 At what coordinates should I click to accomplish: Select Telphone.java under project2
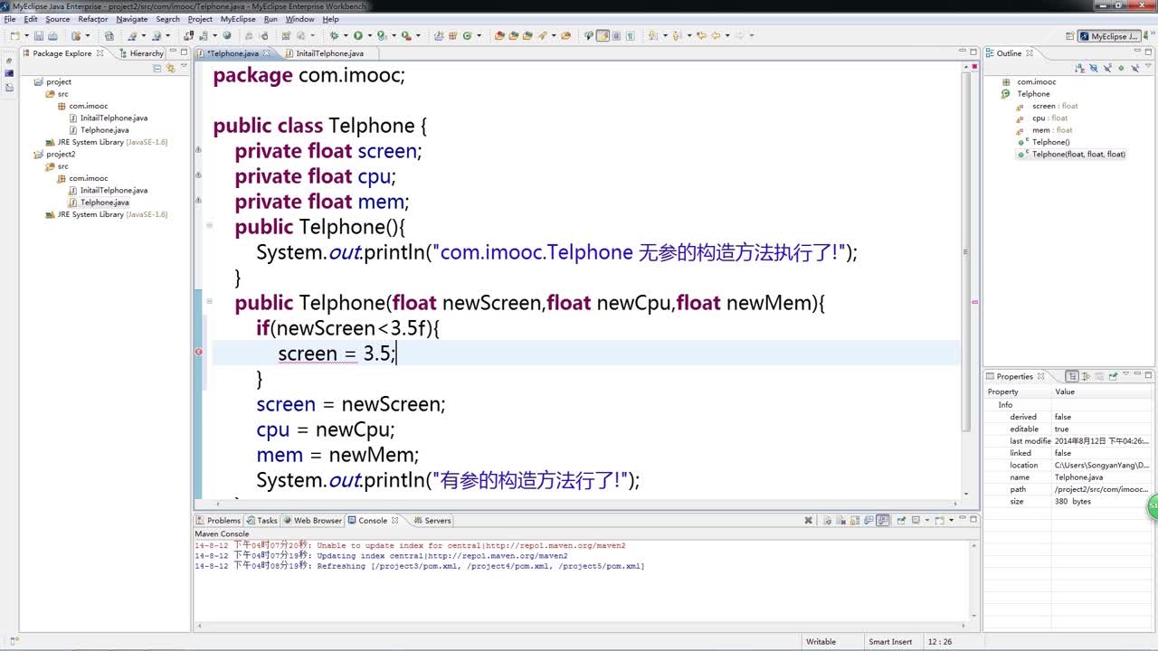pos(104,203)
